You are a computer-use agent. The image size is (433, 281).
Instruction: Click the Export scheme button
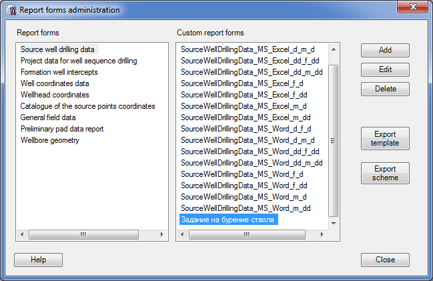(x=385, y=174)
